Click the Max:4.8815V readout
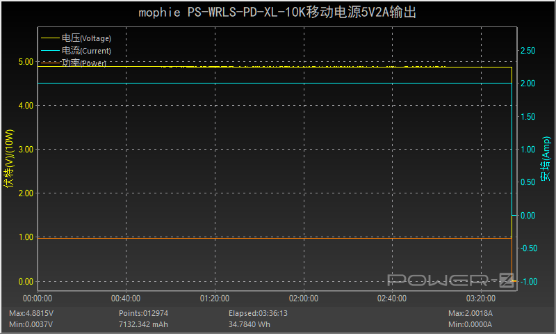556x334 pixels. [x=31, y=313]
